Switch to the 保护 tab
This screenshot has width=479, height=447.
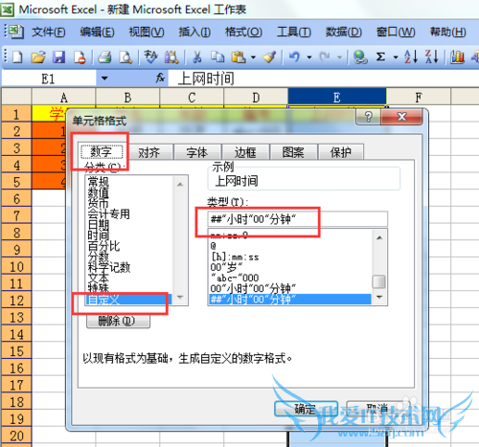point(341,152)
